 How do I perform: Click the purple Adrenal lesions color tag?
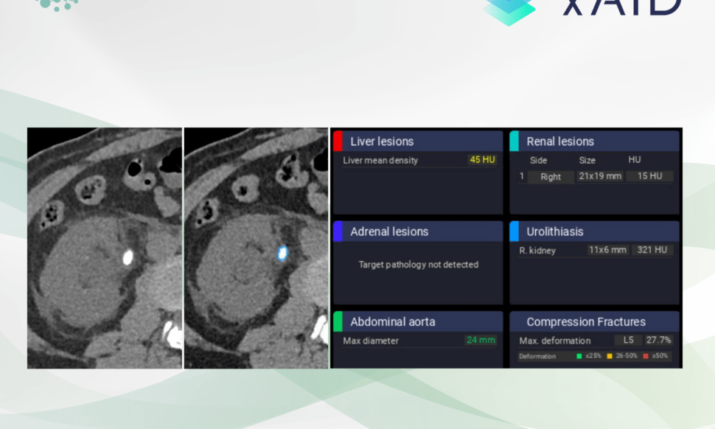[x=338, y=231]
